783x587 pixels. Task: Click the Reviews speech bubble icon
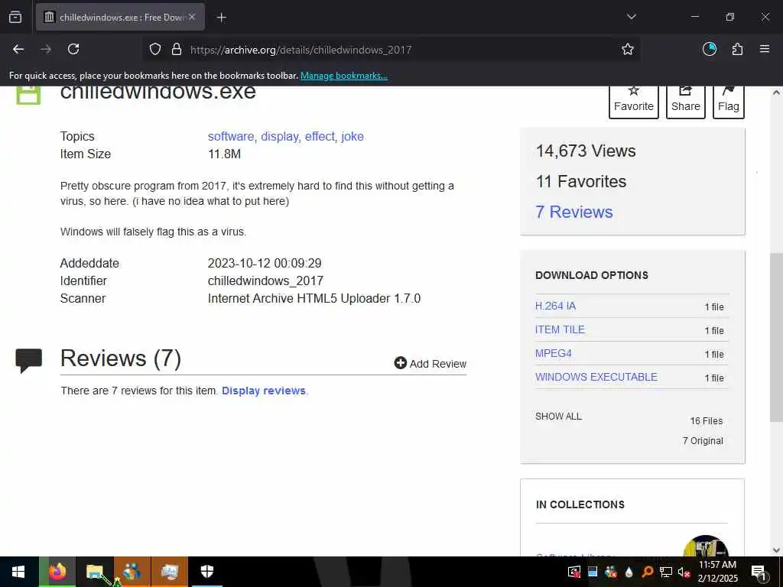tap(28, 361)
